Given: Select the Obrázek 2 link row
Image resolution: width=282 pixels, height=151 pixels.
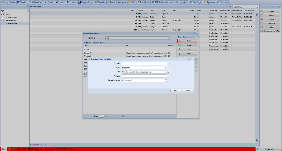Looking at the screenshot, I should [x=129, y=56].
